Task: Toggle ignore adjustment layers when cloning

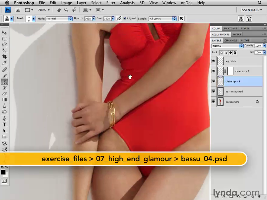Action: coord(181,18)
